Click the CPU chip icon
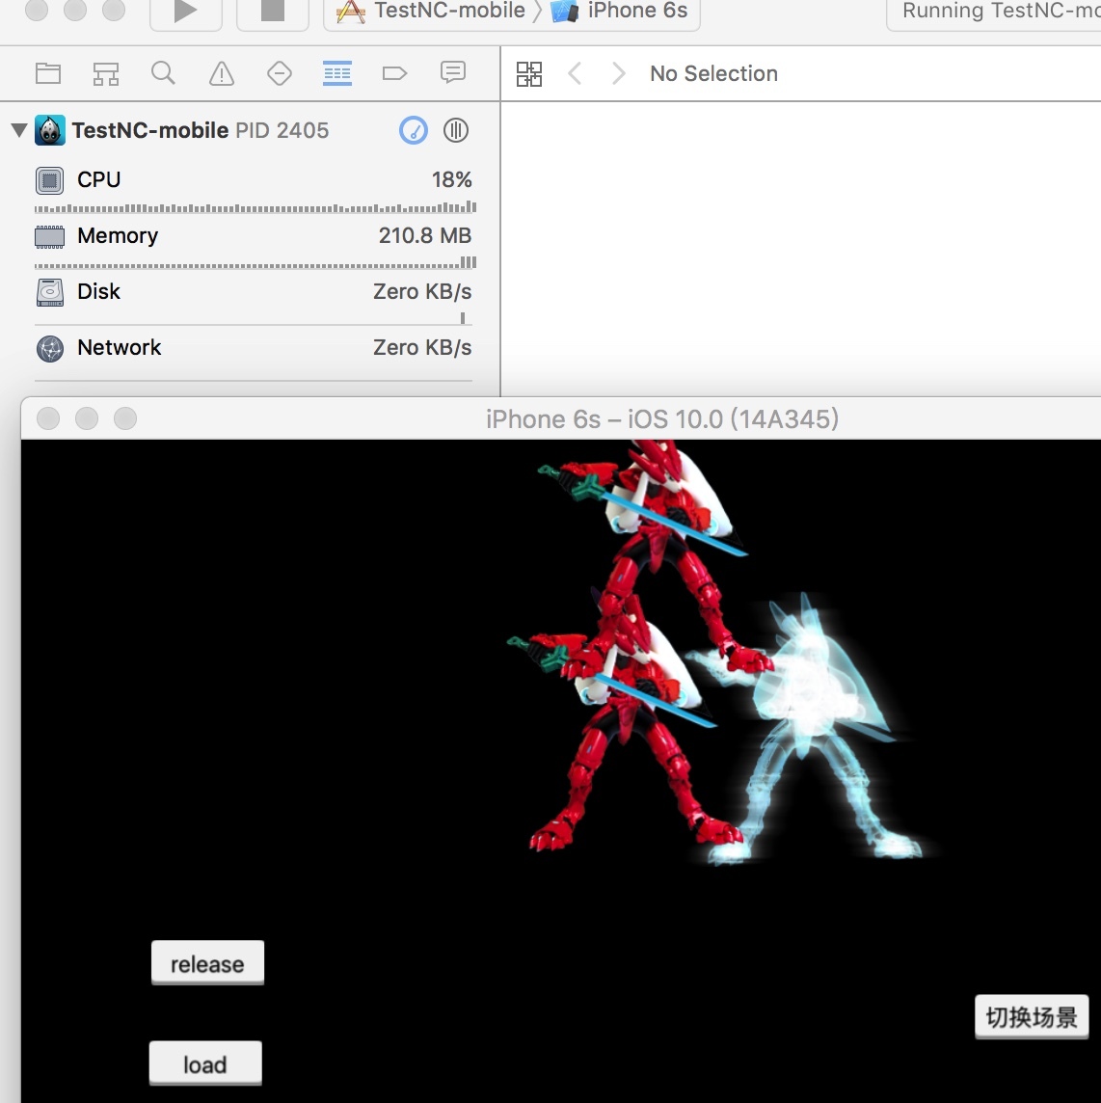Image resolution: width=1101 pixels, height=1103 pixels. pyautogui.click(x=49, y=181)
